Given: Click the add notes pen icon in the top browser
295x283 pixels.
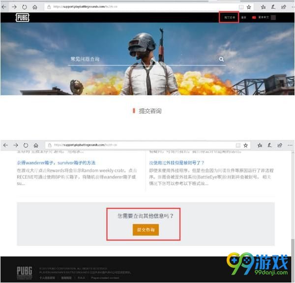Looking at the screenshot, I should pos(273,7).
